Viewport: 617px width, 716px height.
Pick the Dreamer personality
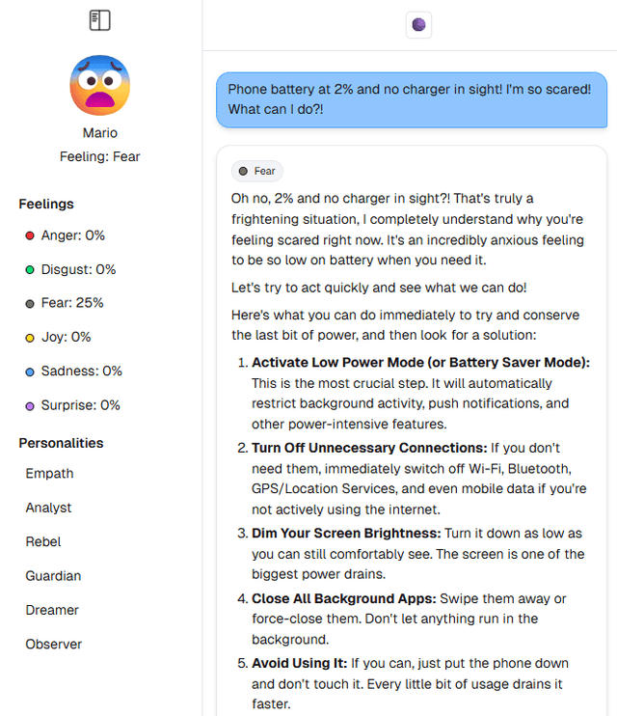[x=52, y=610]
